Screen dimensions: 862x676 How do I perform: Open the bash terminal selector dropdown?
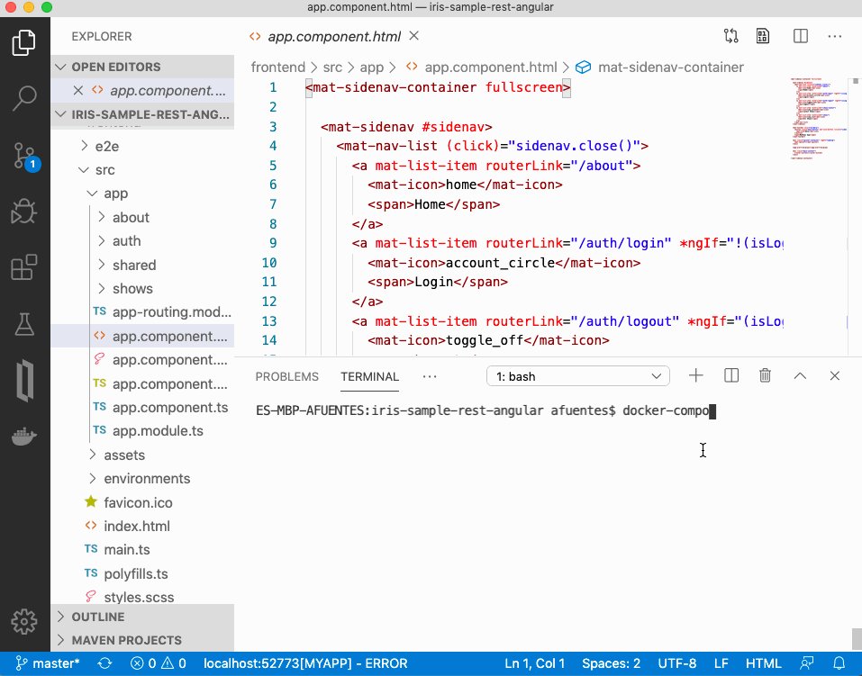click(x=578, y=376)
